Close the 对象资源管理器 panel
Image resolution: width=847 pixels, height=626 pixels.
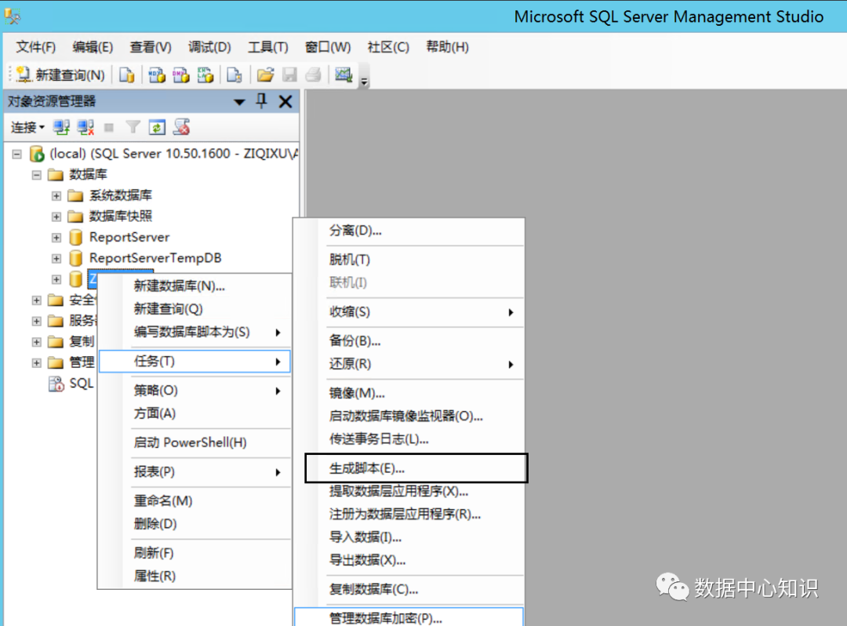click(x=285, y=101)
